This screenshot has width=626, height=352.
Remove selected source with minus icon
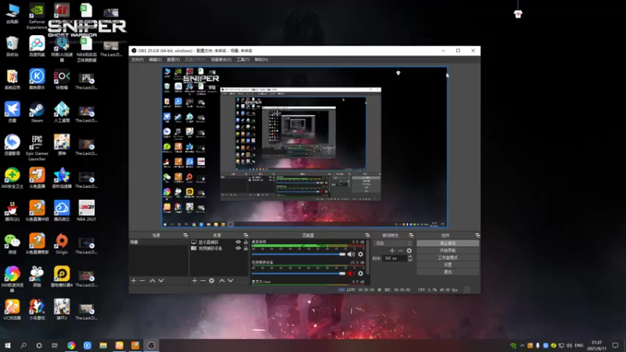point(203,281)
